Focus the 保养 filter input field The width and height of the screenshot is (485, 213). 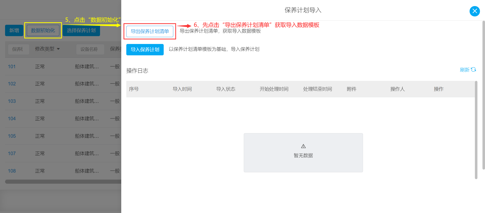click(19, 49)
